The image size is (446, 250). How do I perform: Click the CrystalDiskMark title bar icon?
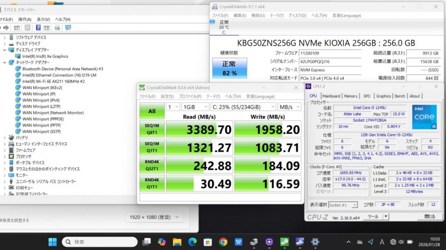(x=142, y=87)
